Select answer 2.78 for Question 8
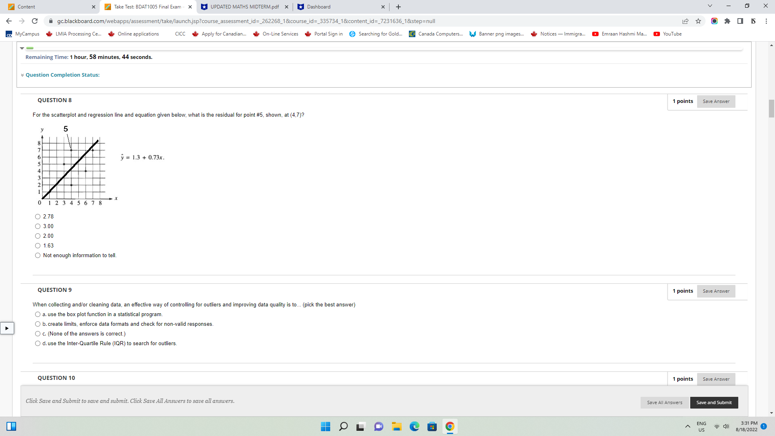775x436 pixels. point(38,217)
